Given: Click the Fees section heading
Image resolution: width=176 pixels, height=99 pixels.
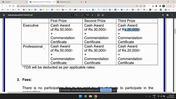Looking at the screenshot, I should (27, 80).
